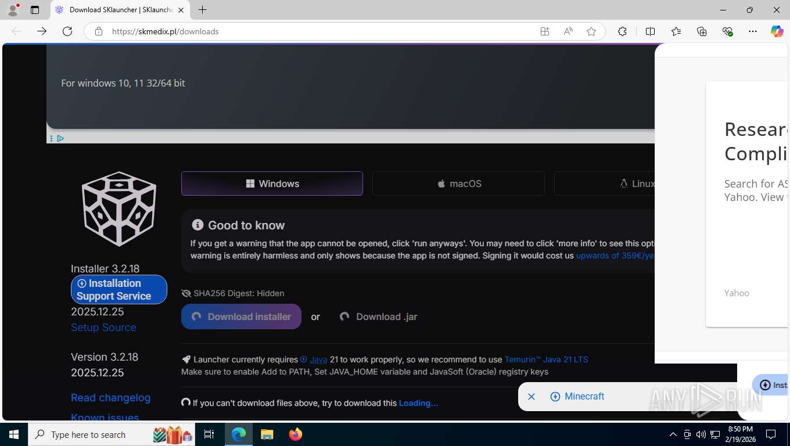Switch to Microsoft Edge on taskbar

tap(239, 434)
